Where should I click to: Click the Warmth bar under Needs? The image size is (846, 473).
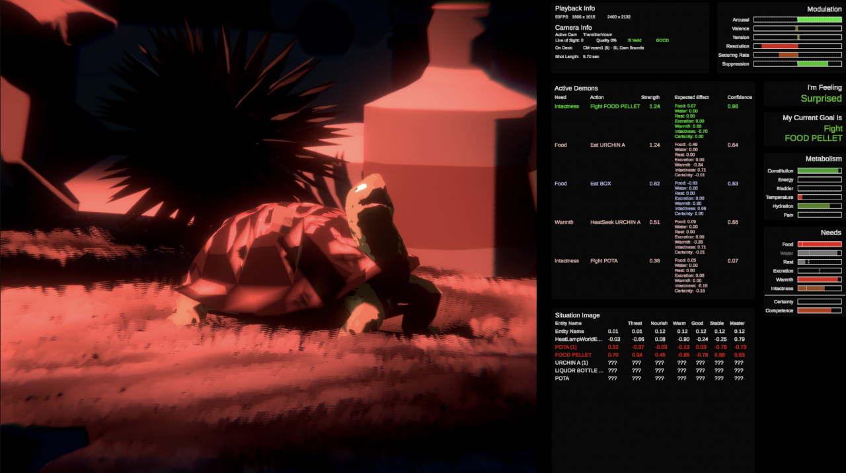coord(820,279)
